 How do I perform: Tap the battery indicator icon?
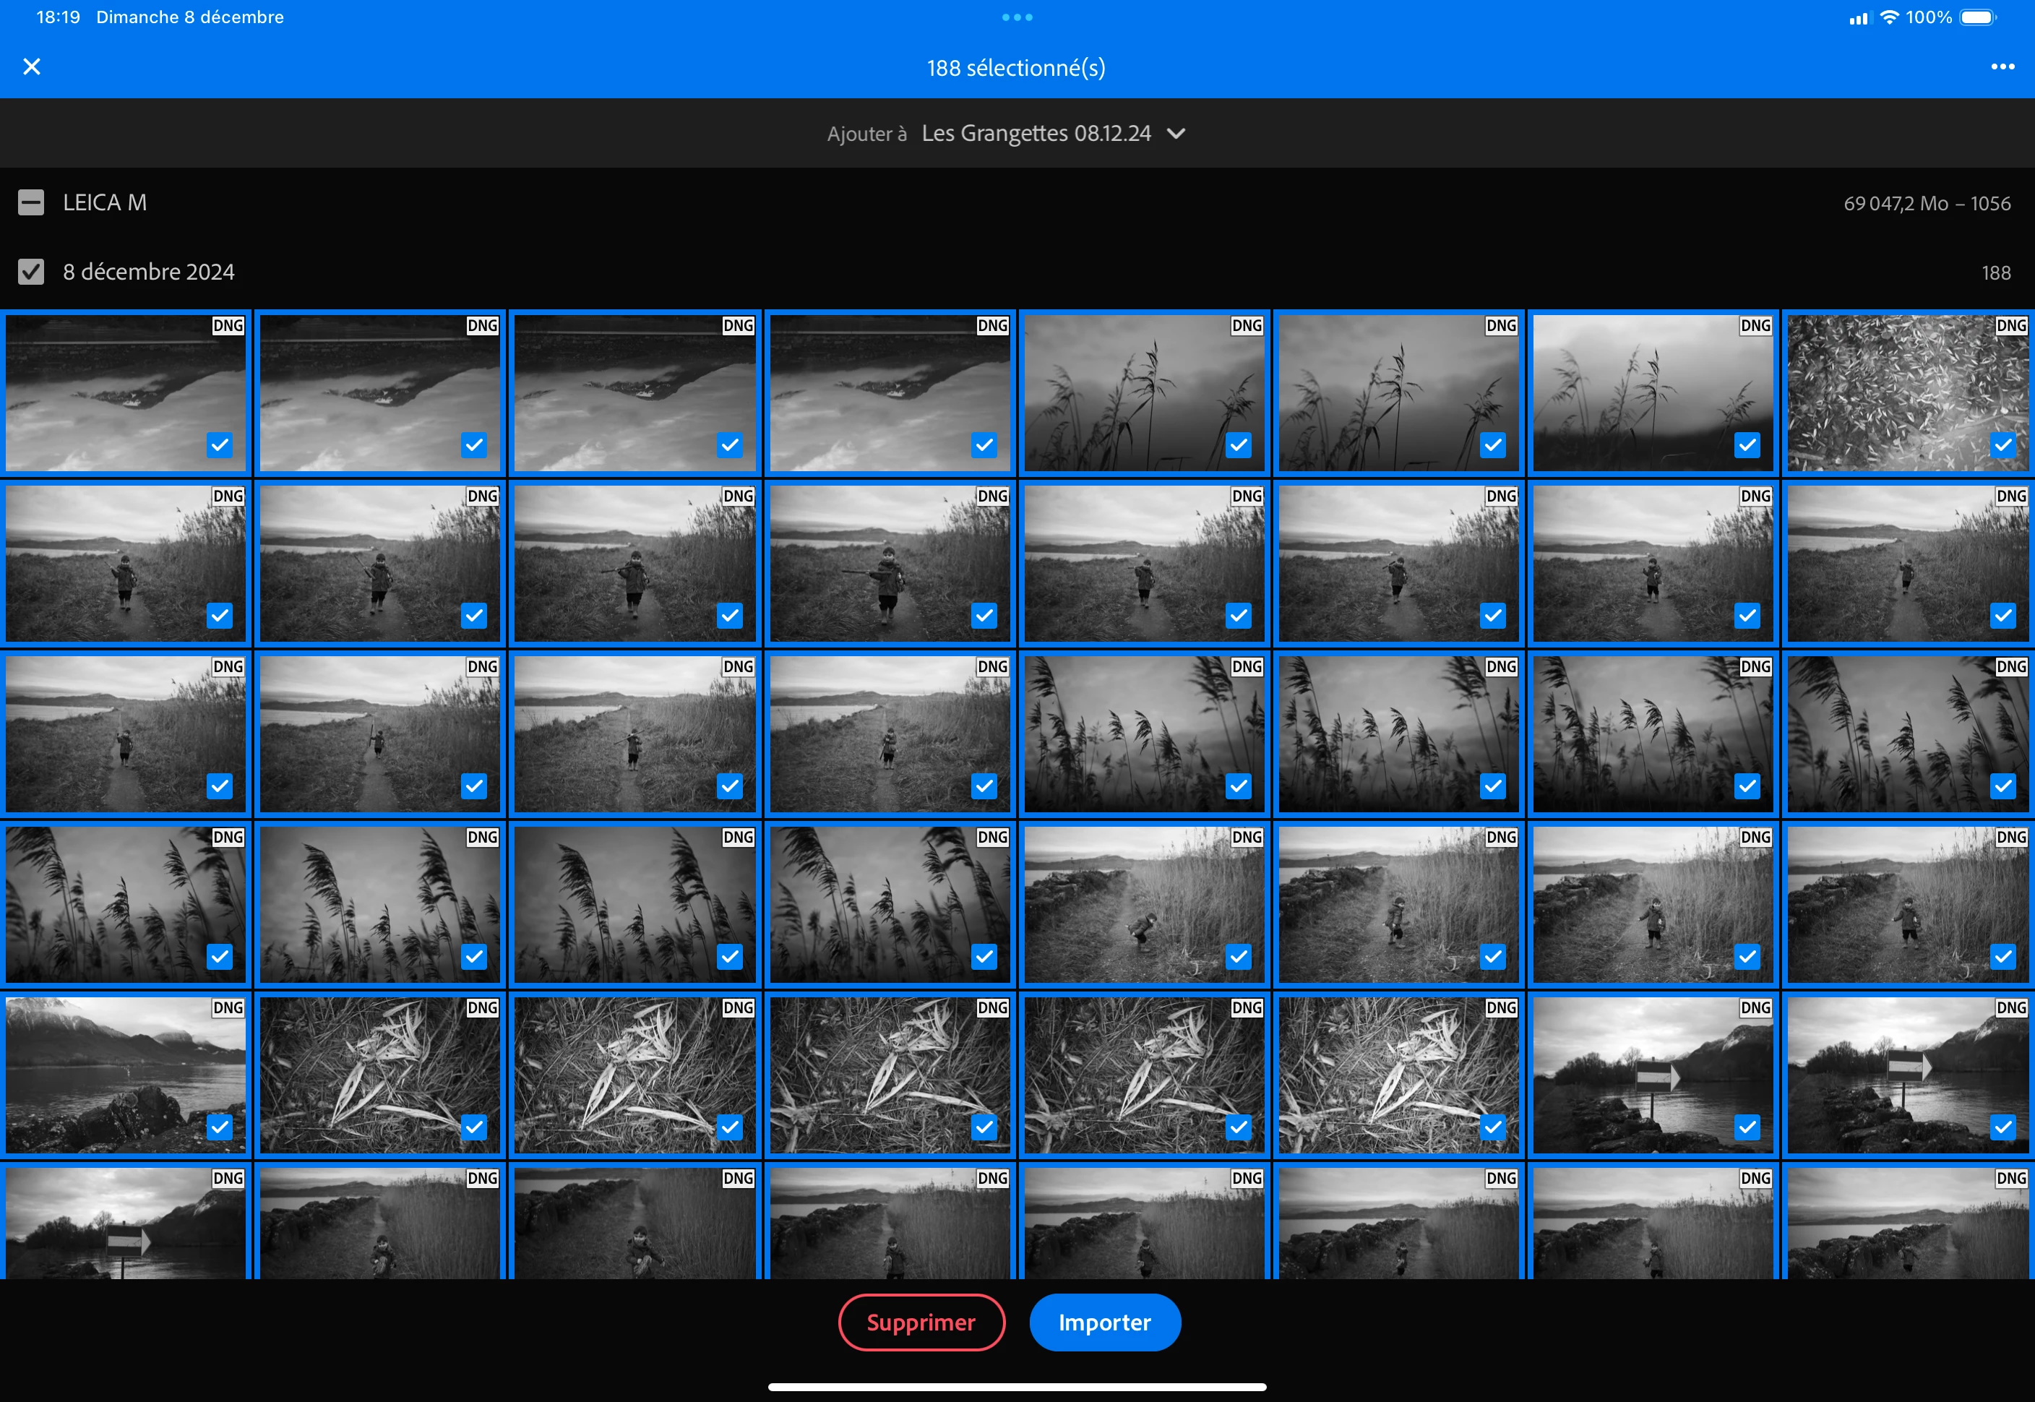[x=1977, y=17]
